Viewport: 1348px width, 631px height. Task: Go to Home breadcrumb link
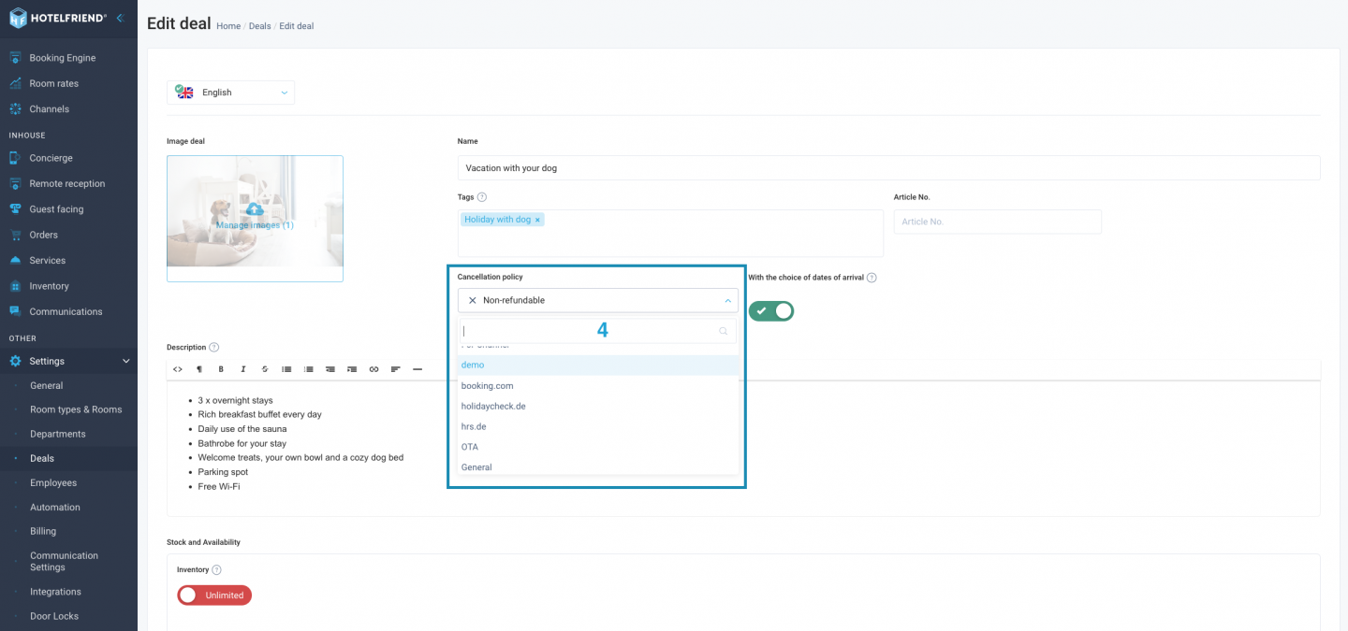[228, 26]
